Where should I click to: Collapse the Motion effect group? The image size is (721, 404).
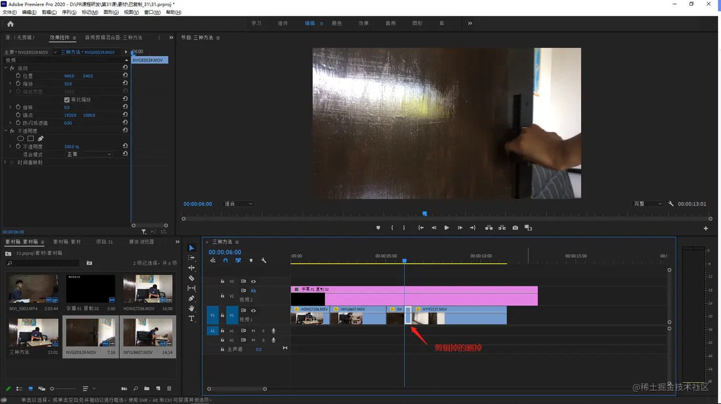tap(6, 68)
